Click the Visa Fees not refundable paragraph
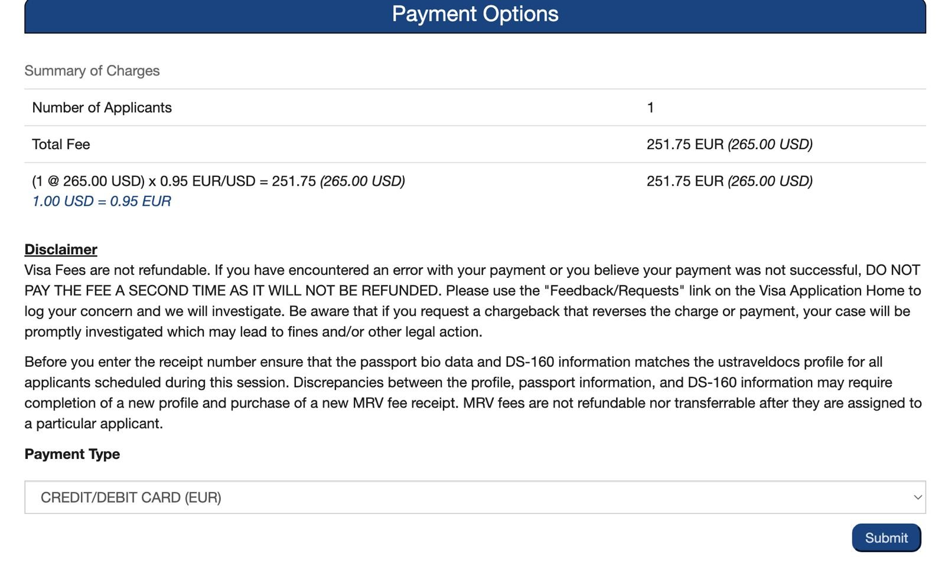945x568 pixels. pyautogui.click(x=473, y=301)
